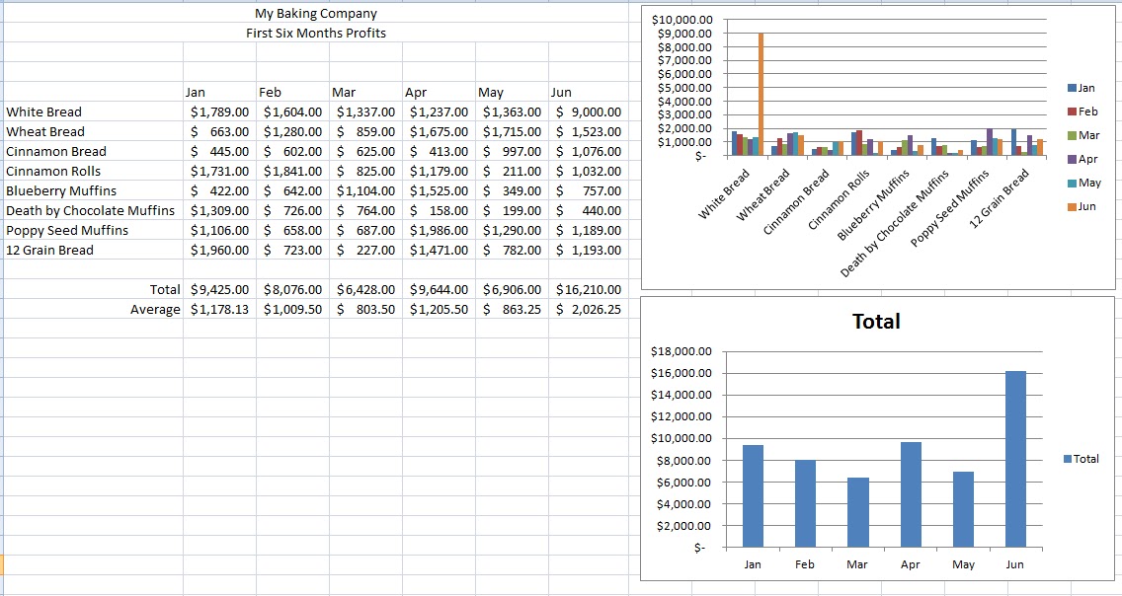
Task: Click the May column header cell
Action: click(512, 92)
